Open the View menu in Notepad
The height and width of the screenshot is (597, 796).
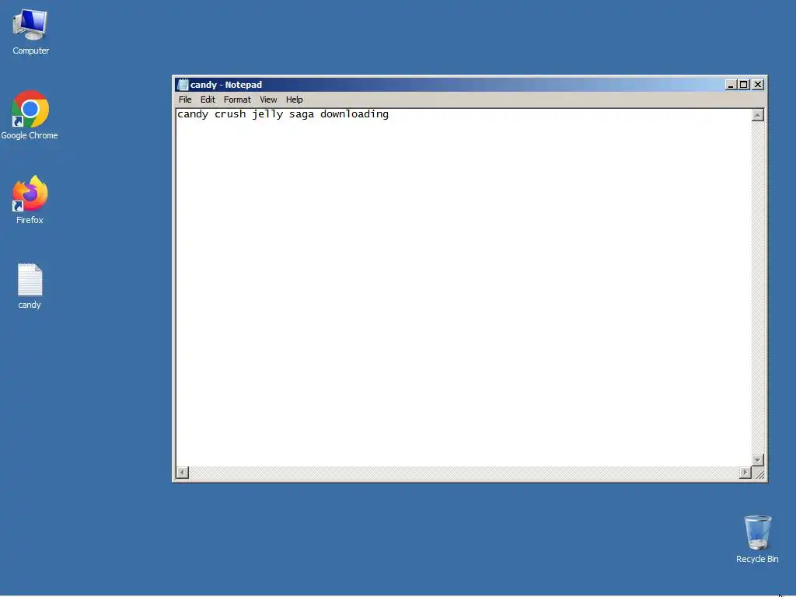click(268, 99)
